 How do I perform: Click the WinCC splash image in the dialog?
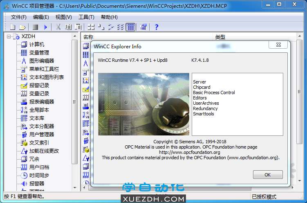coord(143,104)
